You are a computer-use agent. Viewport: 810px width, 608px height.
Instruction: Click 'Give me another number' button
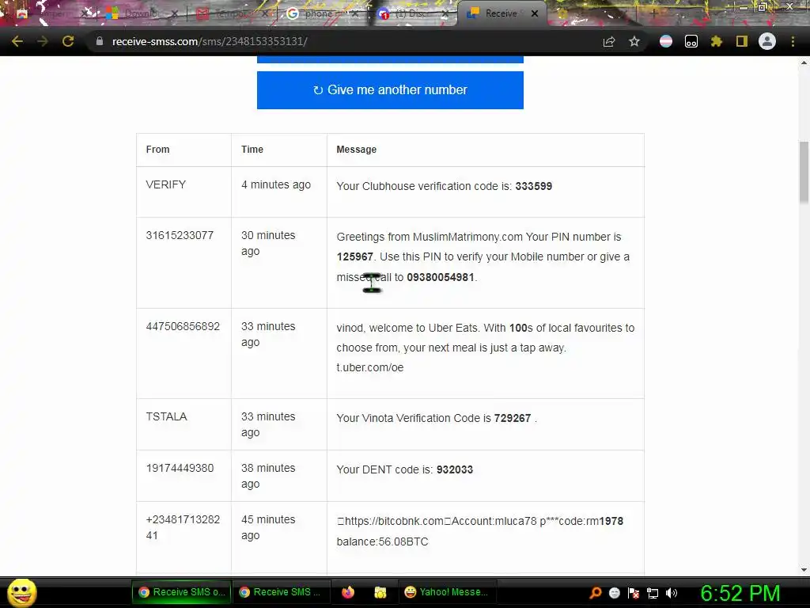(390, 90)
